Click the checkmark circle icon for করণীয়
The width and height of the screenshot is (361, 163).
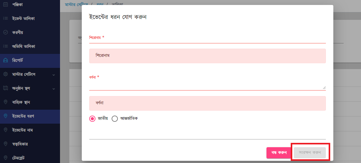click(6, 32)
